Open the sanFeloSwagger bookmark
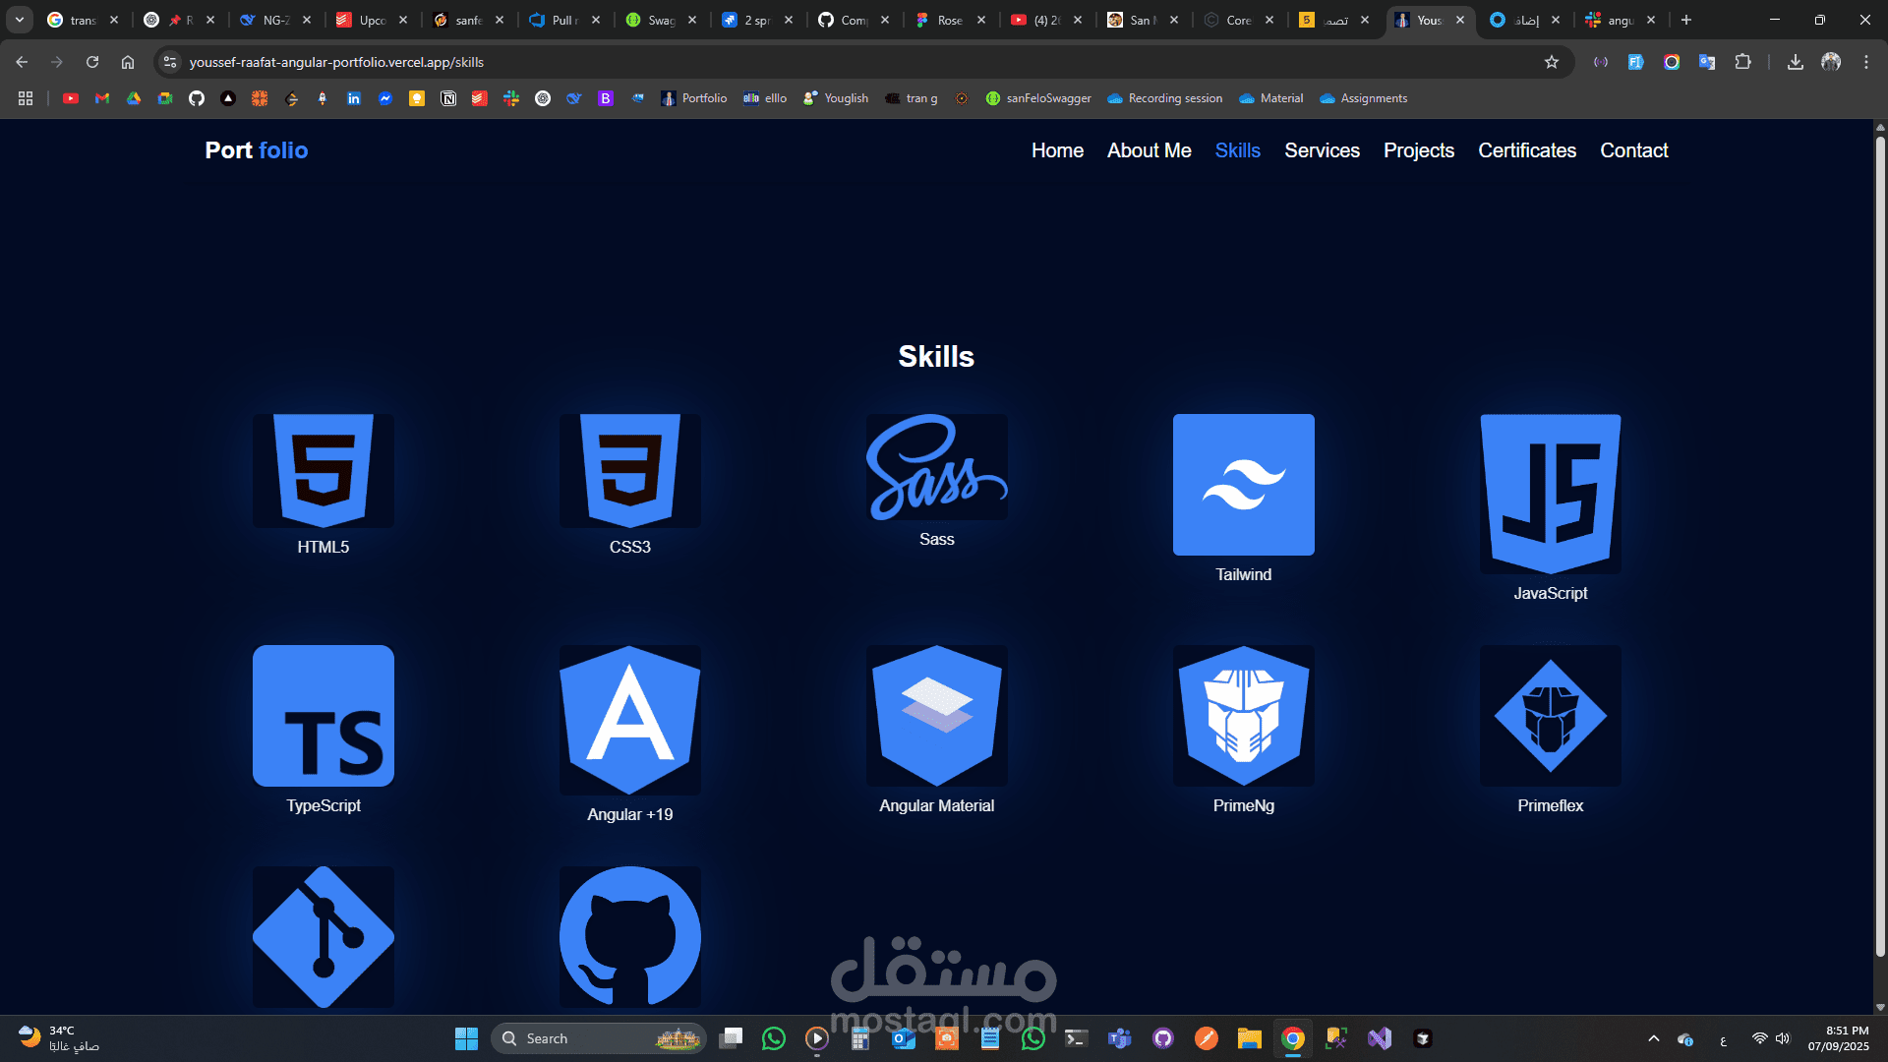 click(1038, 98)
